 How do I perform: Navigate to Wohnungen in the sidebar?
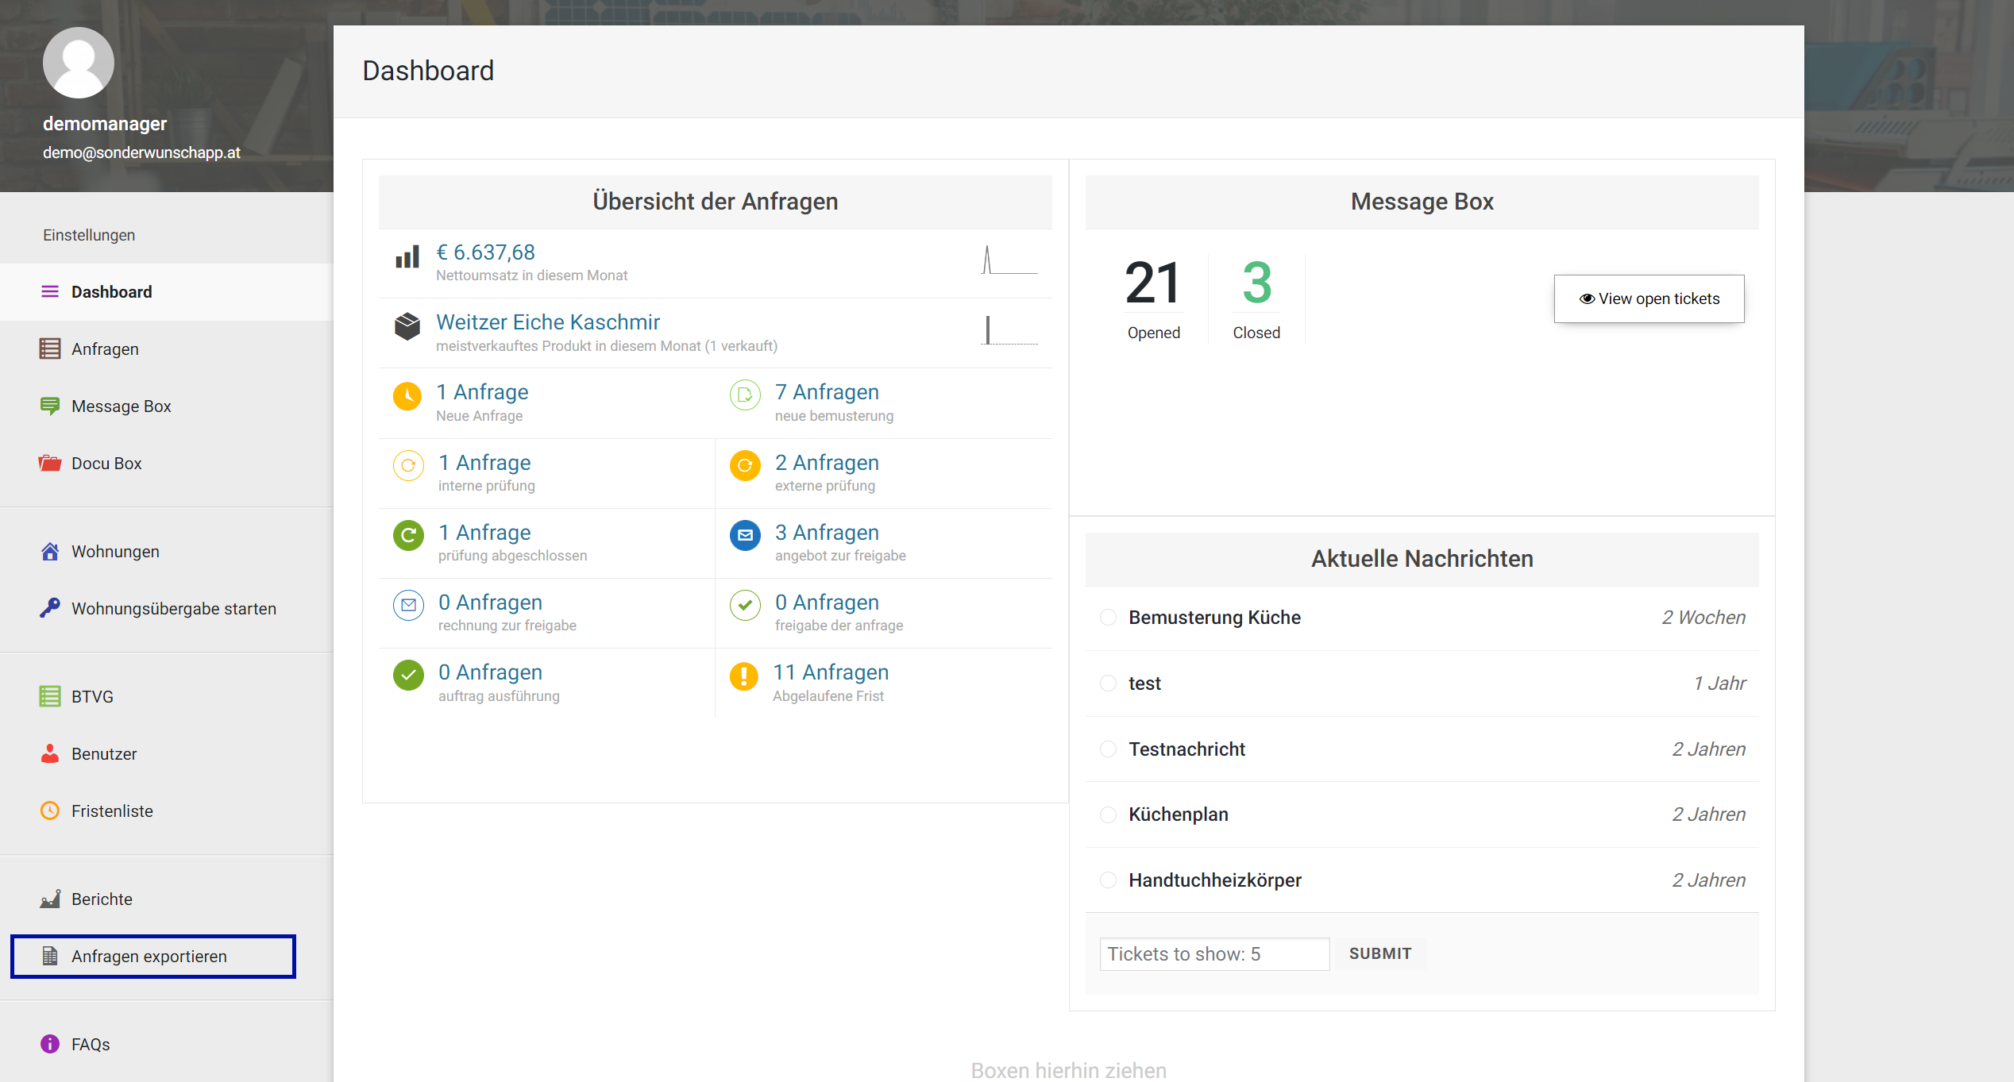[x=167, y=552]
